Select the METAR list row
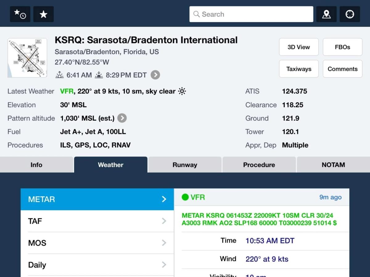 click(97, 199)
